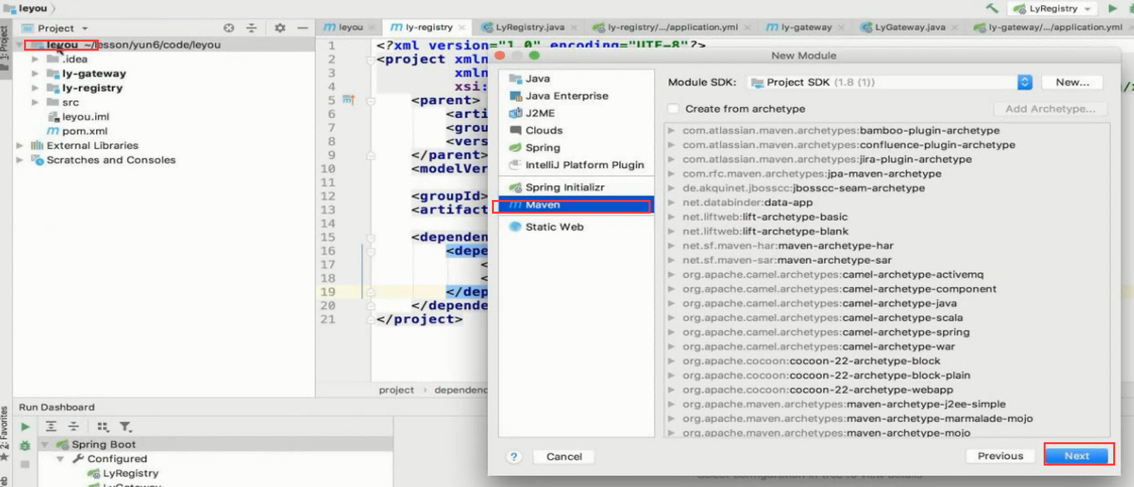Image resolution: width=1134 pixels, height=487 pixels.
Task: Switch to the ly-gateway editor tab
Action: point(806,27)
